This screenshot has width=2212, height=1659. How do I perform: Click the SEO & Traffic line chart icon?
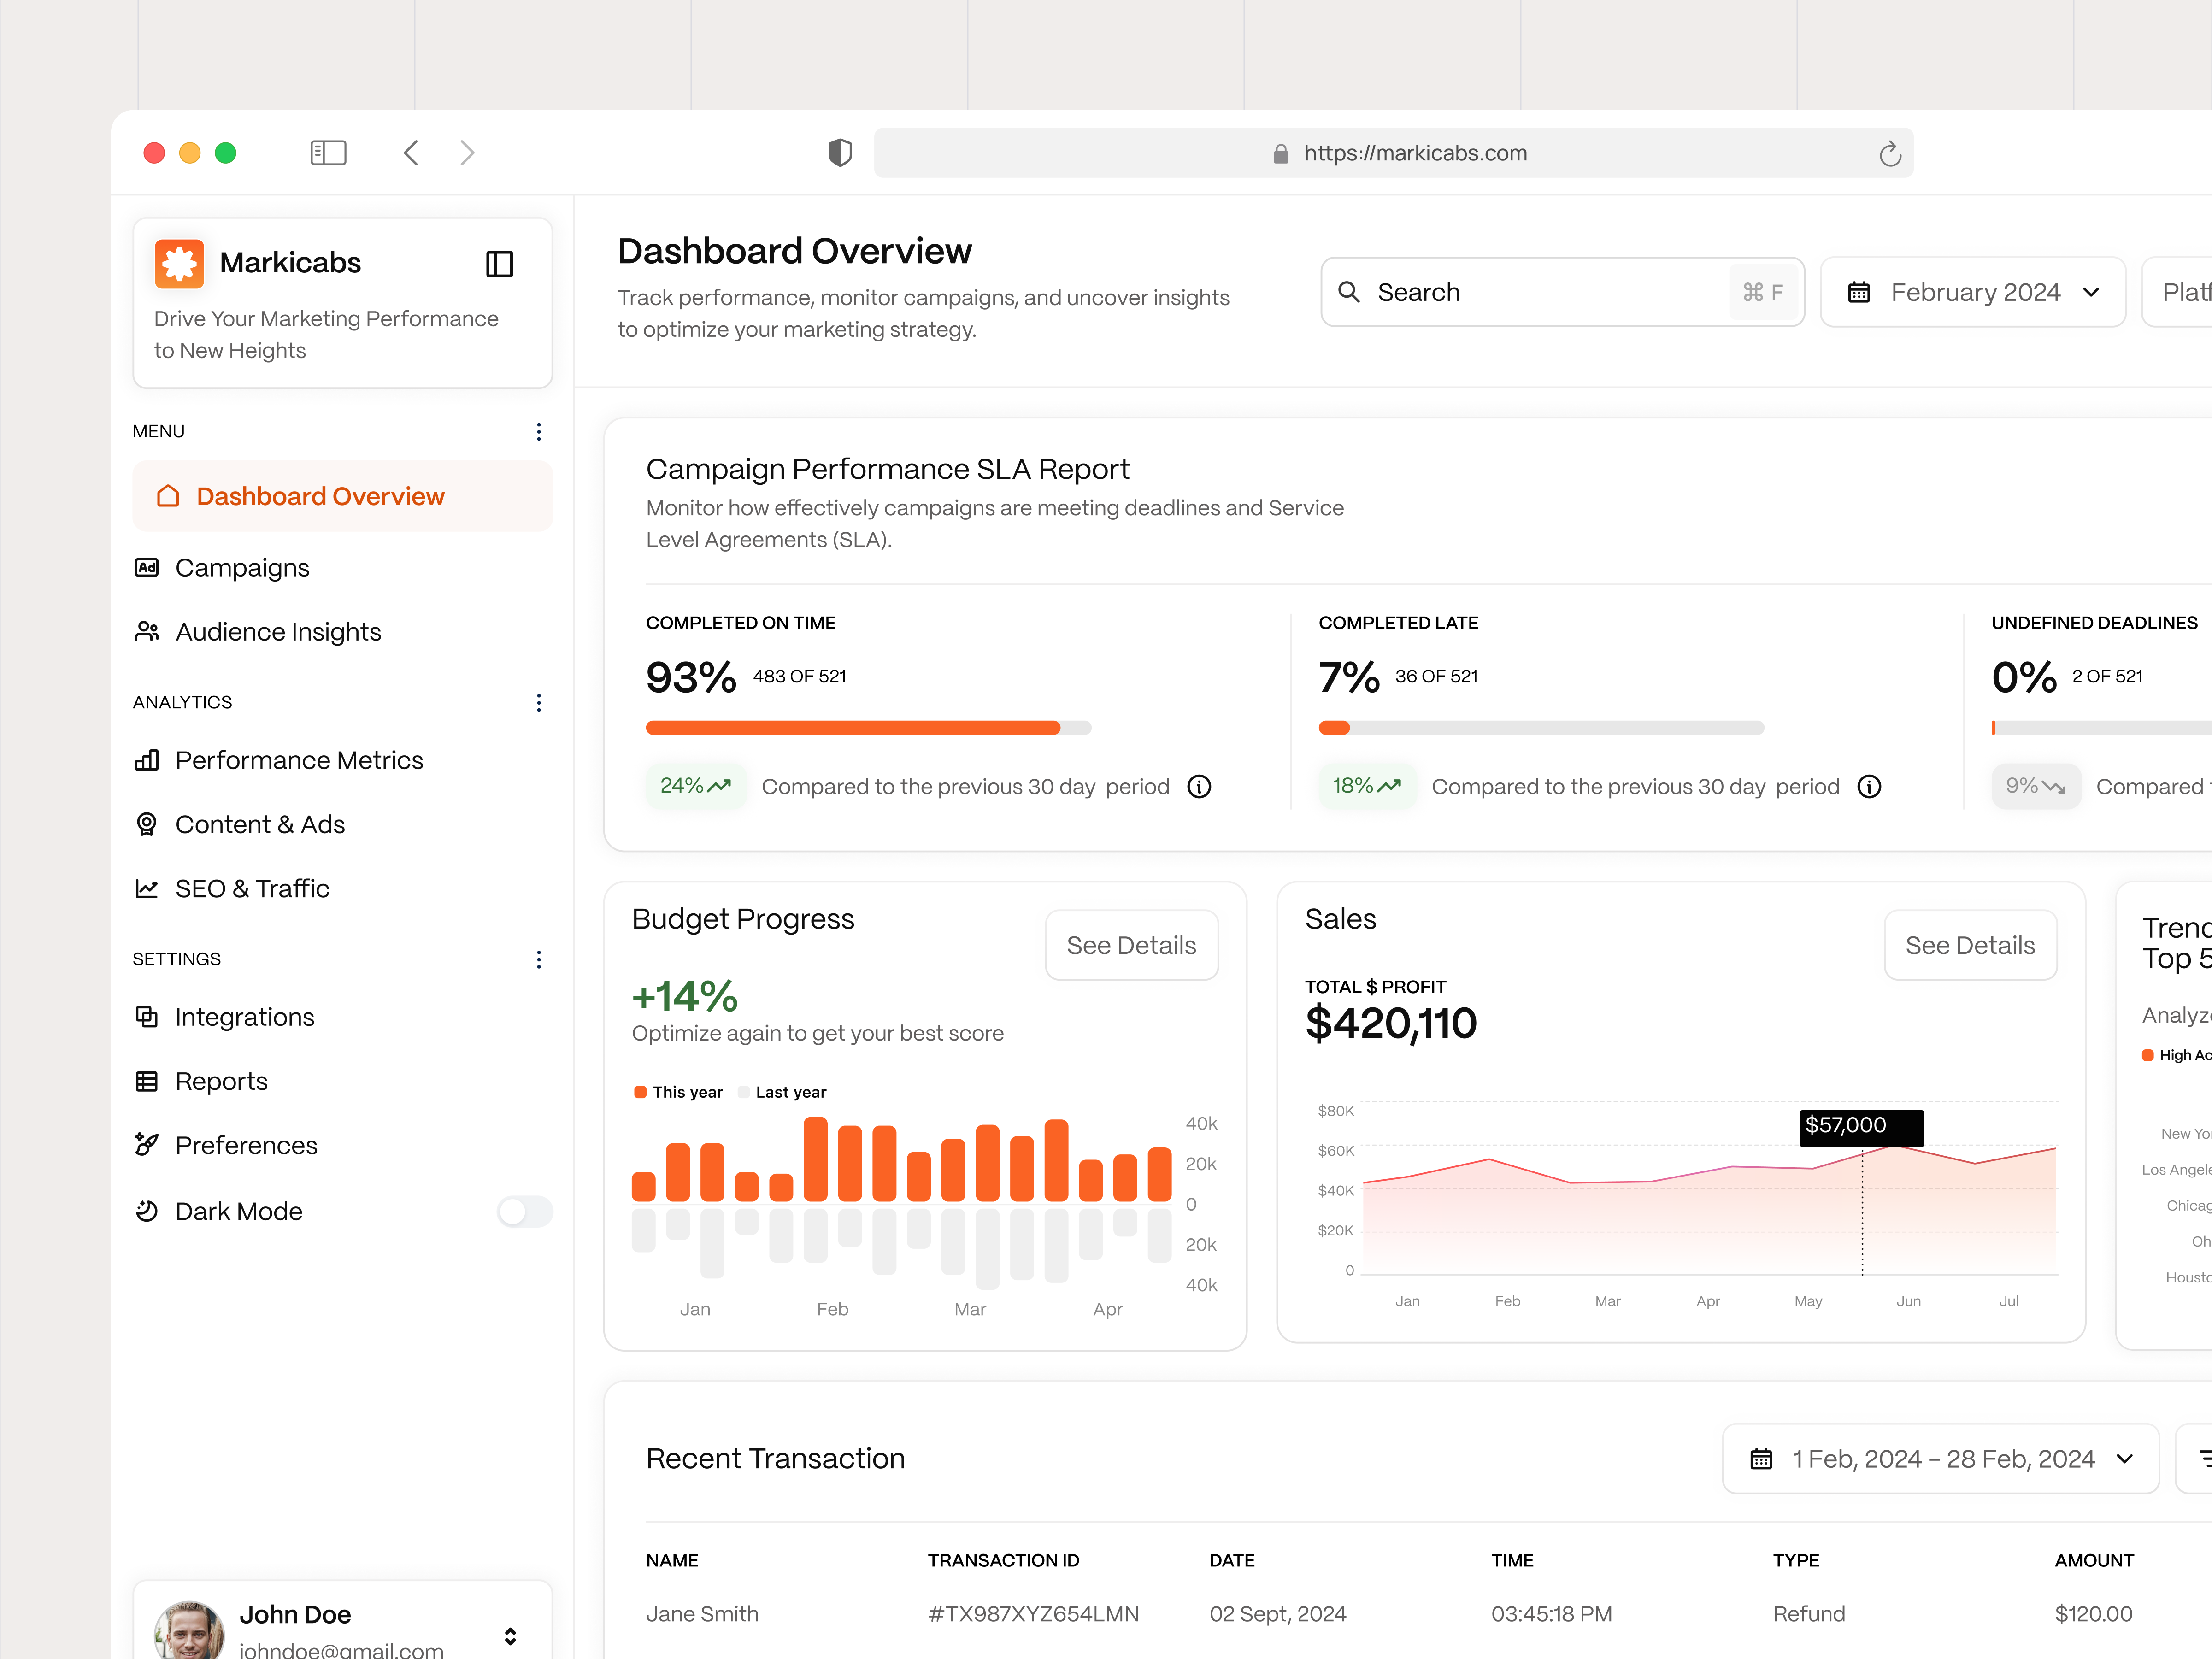147,888
